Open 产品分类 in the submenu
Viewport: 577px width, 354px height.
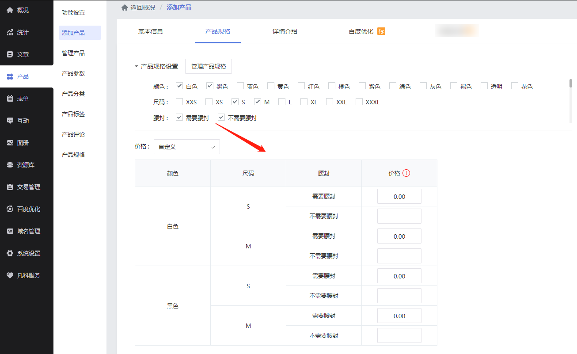point(73,94)
